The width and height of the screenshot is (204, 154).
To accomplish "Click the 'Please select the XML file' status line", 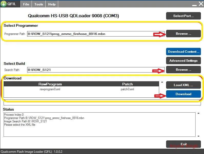I will pos(20,125).
